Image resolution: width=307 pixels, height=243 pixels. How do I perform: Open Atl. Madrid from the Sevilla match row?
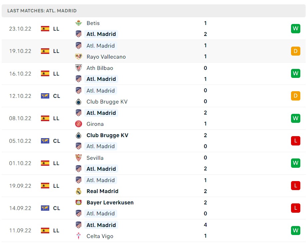(101, 169)
